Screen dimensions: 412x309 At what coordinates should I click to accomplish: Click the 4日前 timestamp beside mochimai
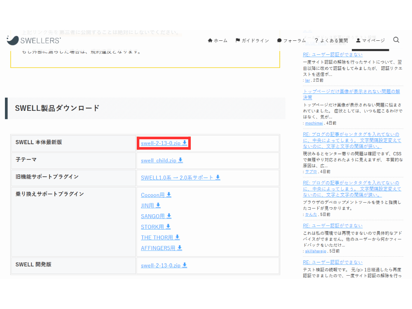pyautogui.click(x=331, y=123)
